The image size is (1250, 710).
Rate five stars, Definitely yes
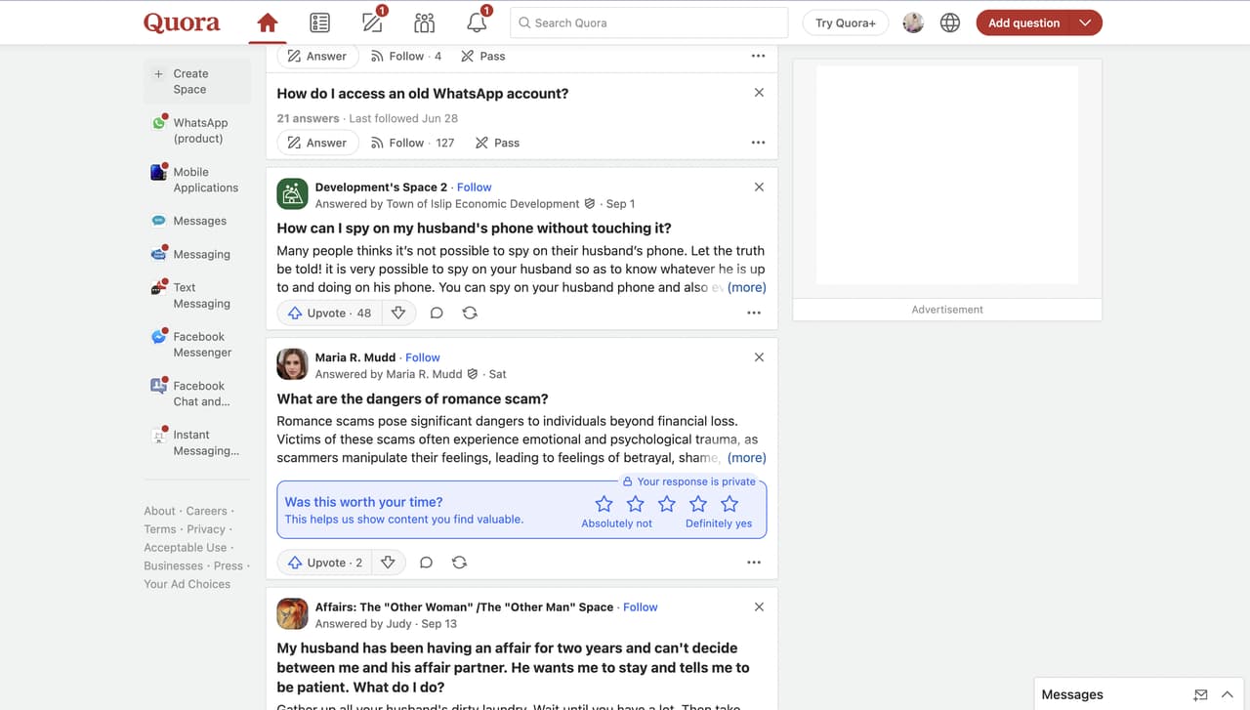pyautogui.click(x=729, y=504)
